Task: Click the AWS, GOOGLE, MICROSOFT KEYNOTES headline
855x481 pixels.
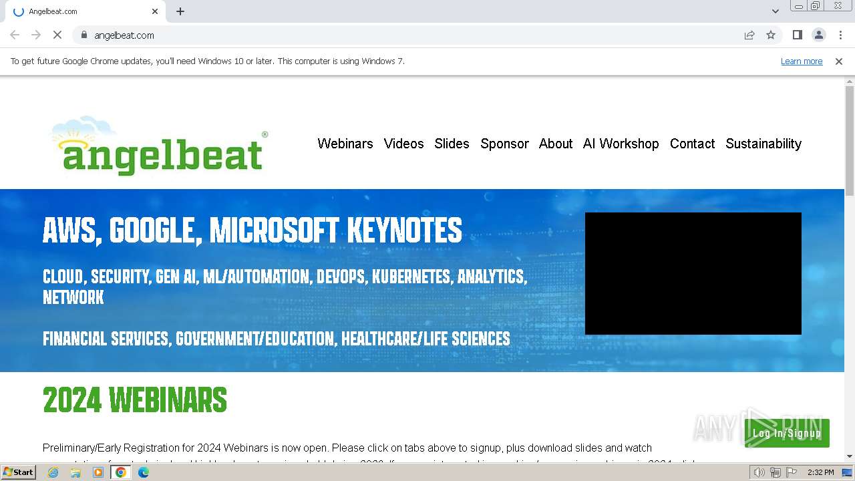Action: (252, 230)
